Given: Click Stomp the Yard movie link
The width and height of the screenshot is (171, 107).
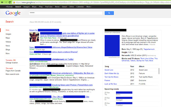Looking at the screenshot, I should click(x=142, y=61).
